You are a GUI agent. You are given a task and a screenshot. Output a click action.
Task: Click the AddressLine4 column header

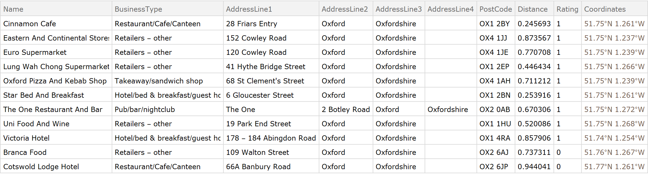pos(450,9)
